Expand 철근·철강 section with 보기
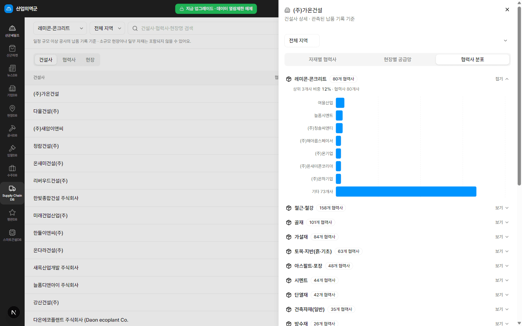 pos(502,208)
